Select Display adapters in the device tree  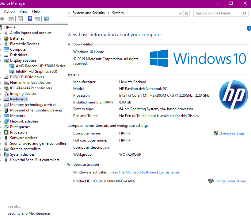click(x=23, y=60)
